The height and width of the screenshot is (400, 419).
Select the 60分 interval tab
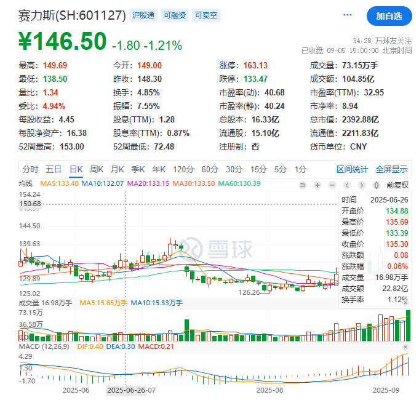coord(210,169)
